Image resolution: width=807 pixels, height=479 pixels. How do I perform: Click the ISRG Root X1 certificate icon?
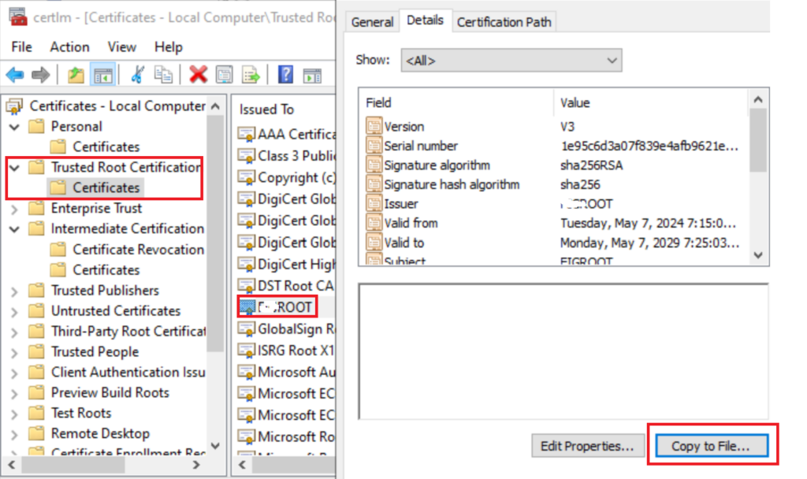(x=247, y=351)
